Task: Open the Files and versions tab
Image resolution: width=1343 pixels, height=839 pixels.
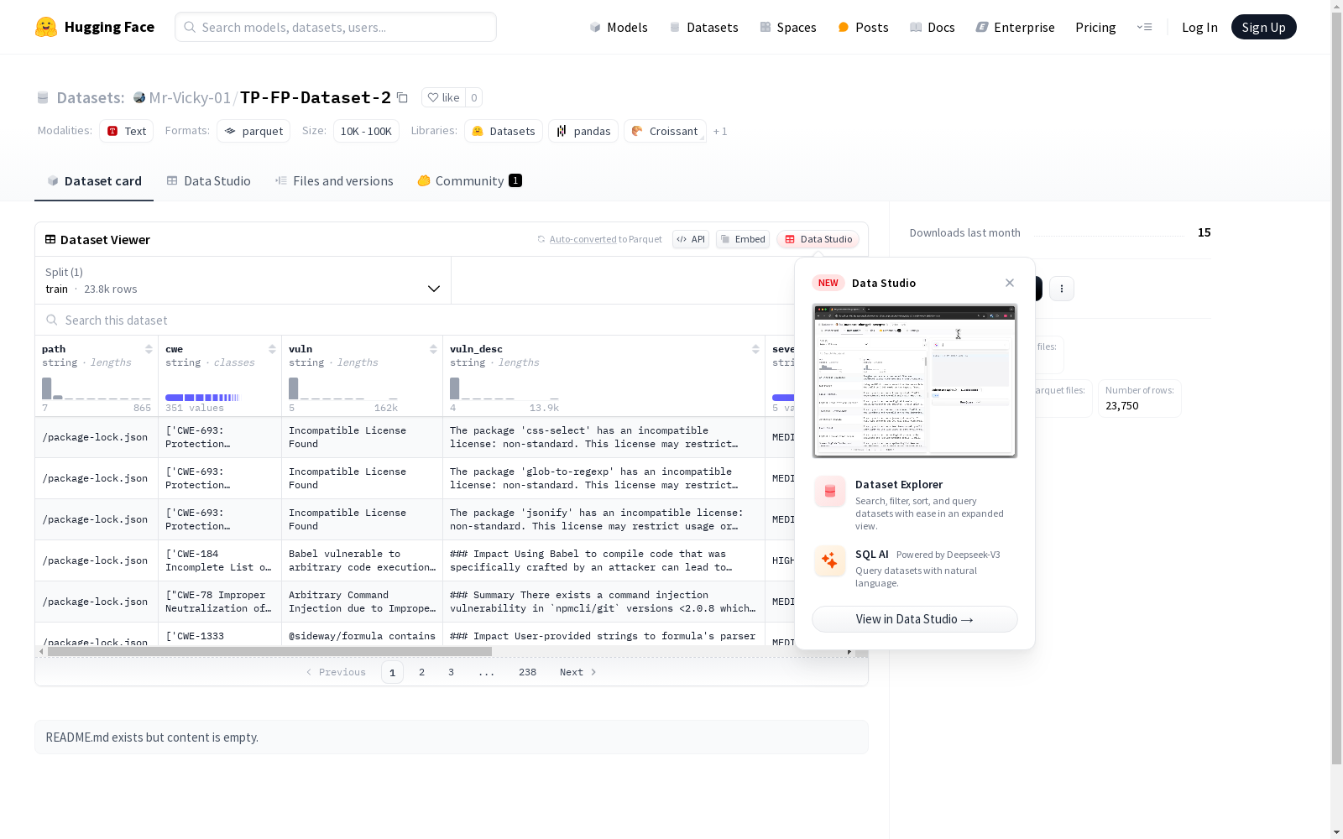Action: (334, 181)
